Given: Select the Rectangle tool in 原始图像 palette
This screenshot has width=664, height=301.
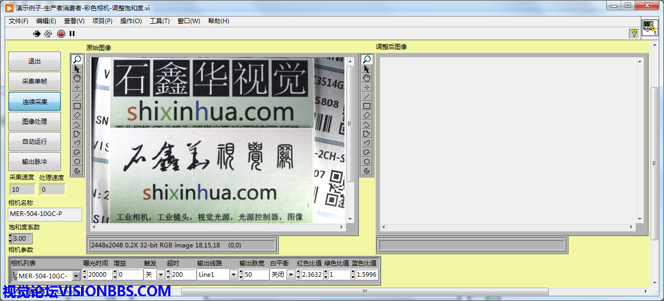Looking at the screenshot, I should [x=77, y=106].
